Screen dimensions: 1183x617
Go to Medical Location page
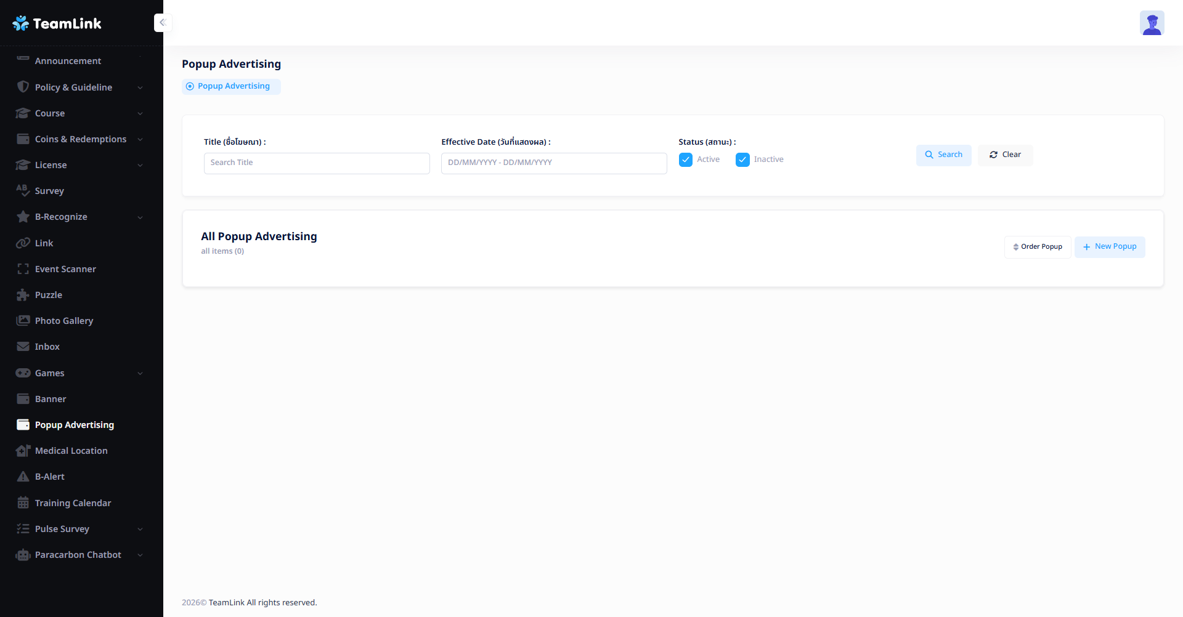click(x=71, y=451)
